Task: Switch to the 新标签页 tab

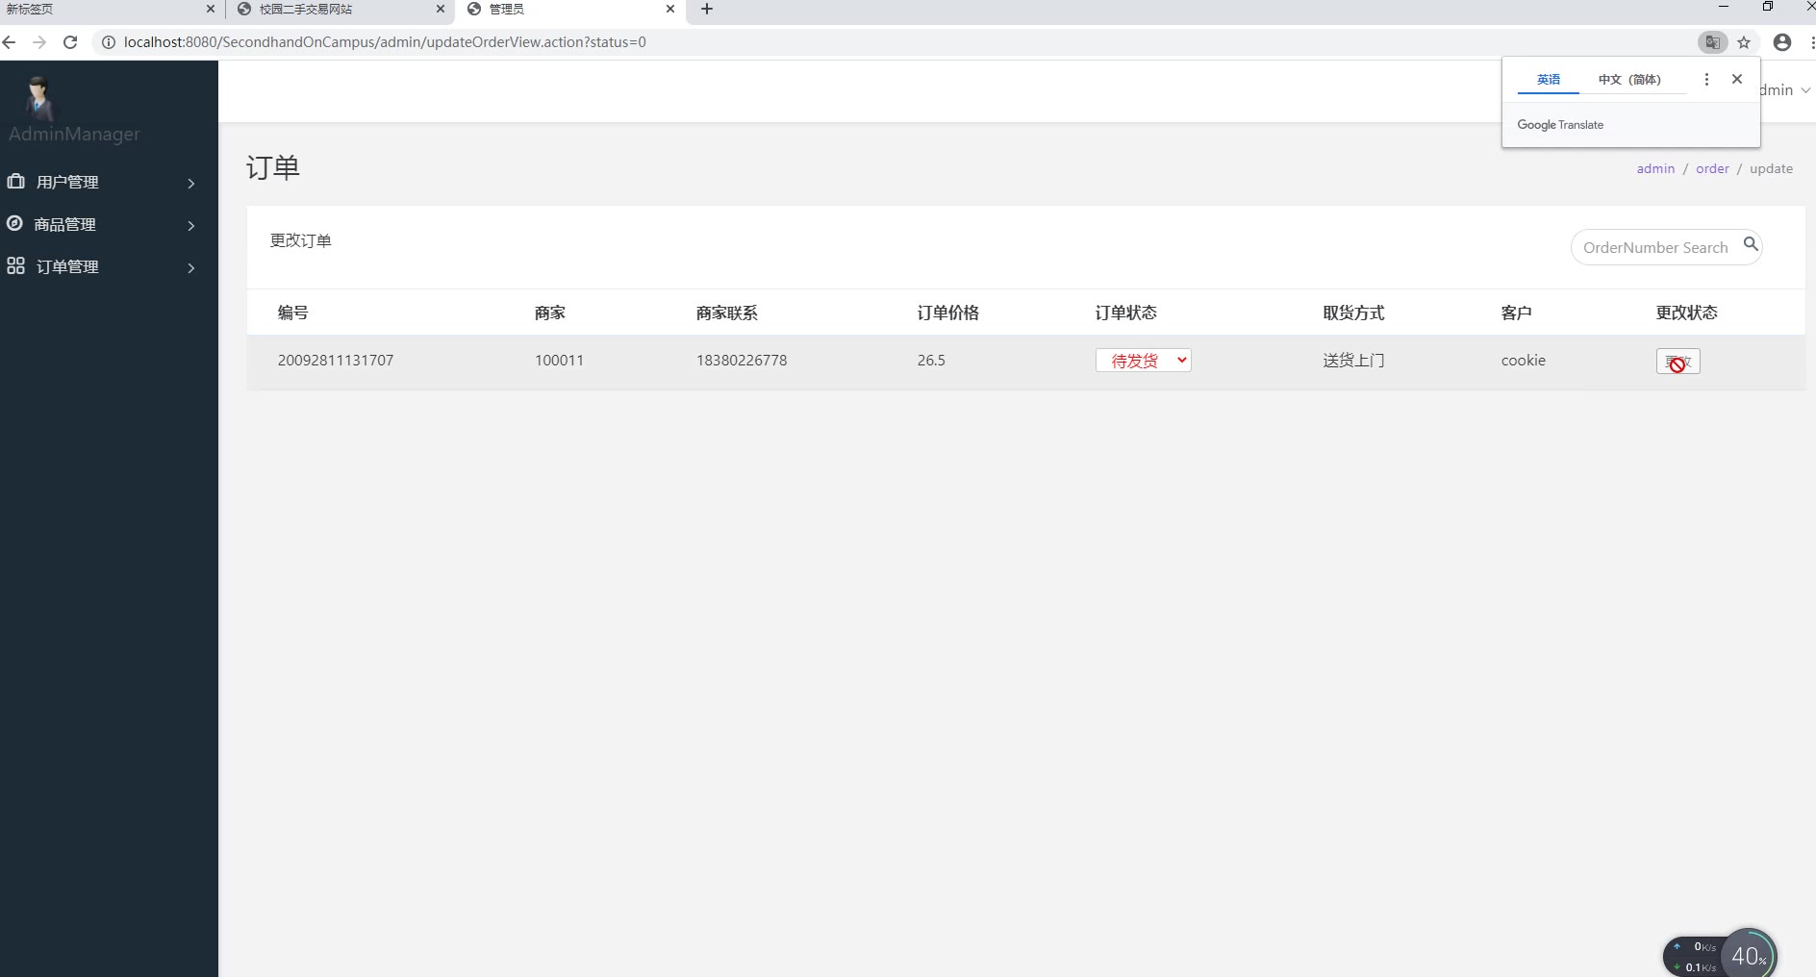Action: [x=111, y=10]
